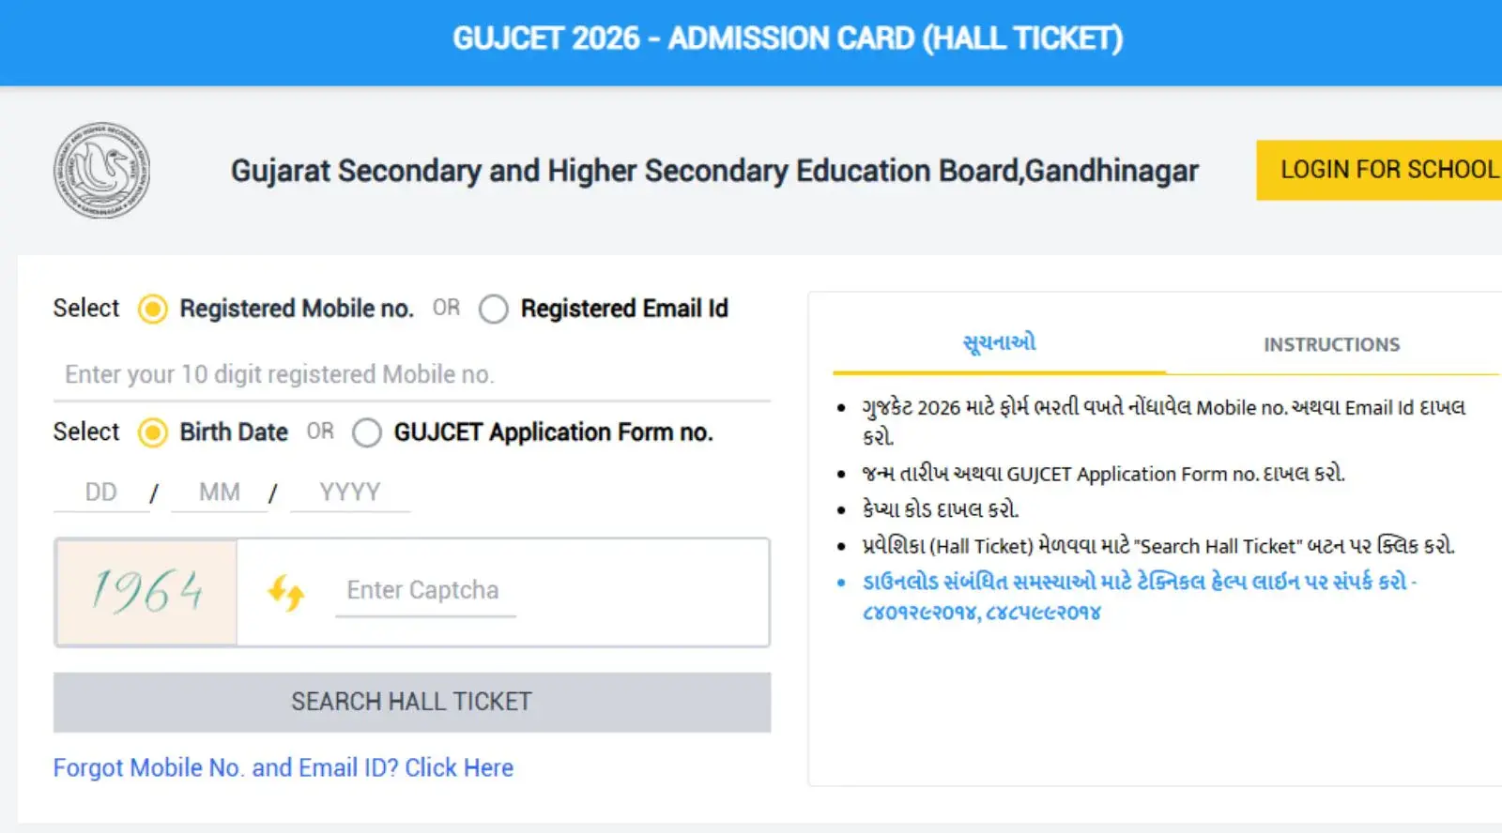The image size is (1502, 833).
Task: Follow the Forgot Mobile No. and Email ID link
Action: point(283,767)
